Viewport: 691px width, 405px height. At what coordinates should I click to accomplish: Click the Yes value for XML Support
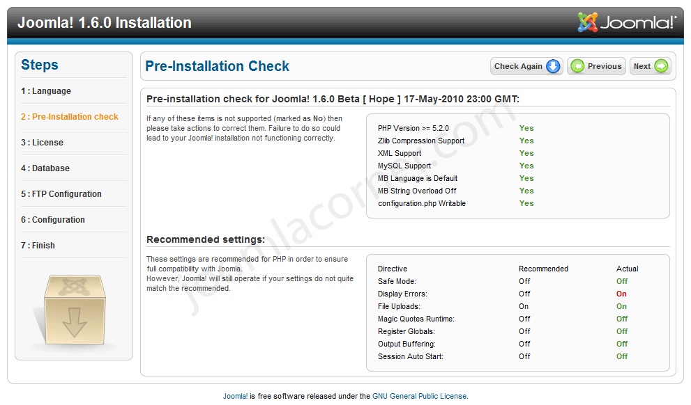tap(526, 154)
